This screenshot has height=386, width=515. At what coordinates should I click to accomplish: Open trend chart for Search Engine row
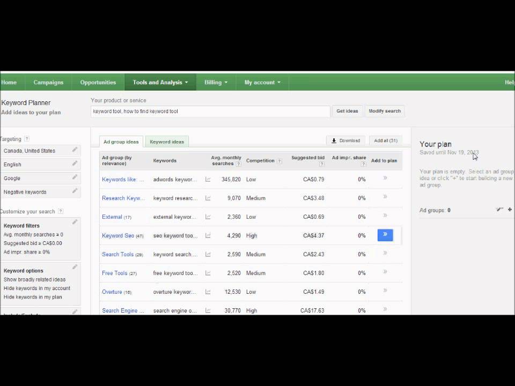pos(208,310)
